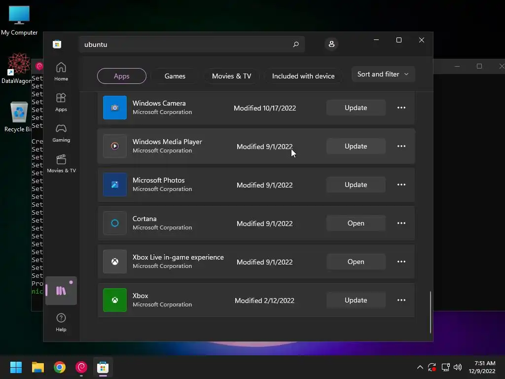Screen dimensions: 505x379
Task: Open Cortana app
Action: (356, 223)
